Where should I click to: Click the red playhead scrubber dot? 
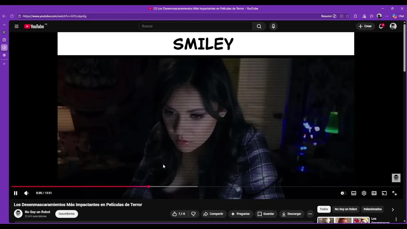coord(148,187)
